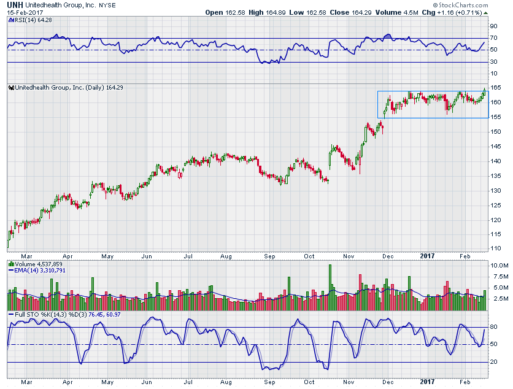Click the 160 price axis label

click(x=496, y=102)
